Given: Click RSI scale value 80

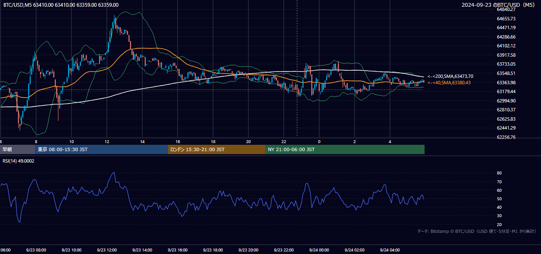Looking at the screenshot, I should tap(499, 173).
